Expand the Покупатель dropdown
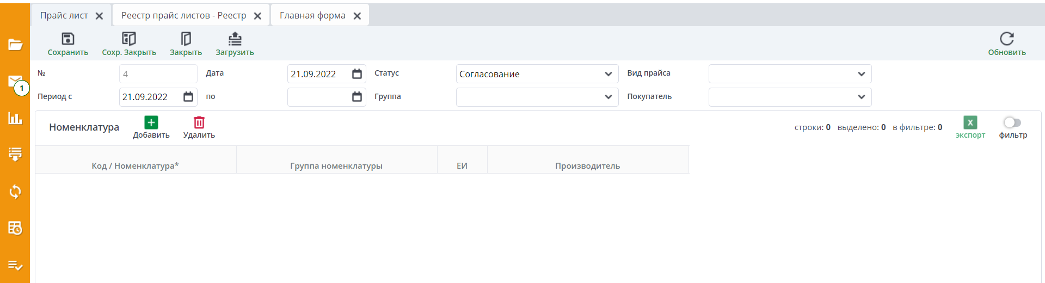 [861, 97]
